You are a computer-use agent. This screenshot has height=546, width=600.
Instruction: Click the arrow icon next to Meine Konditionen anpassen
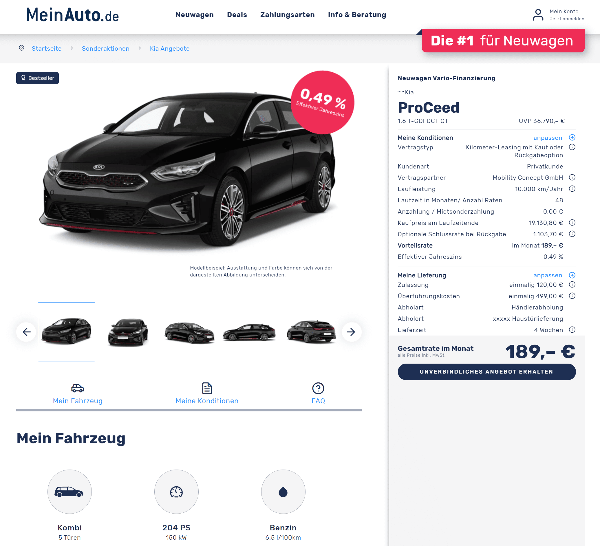point(572,138)
